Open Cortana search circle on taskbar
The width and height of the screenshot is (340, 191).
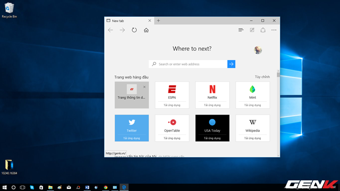point(13,187)
